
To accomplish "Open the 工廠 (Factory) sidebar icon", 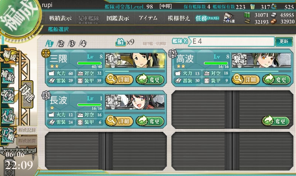I will [8, 135].
